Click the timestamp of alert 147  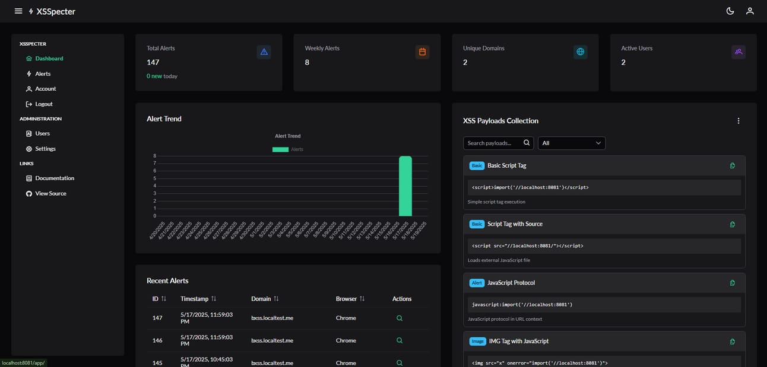207,318
